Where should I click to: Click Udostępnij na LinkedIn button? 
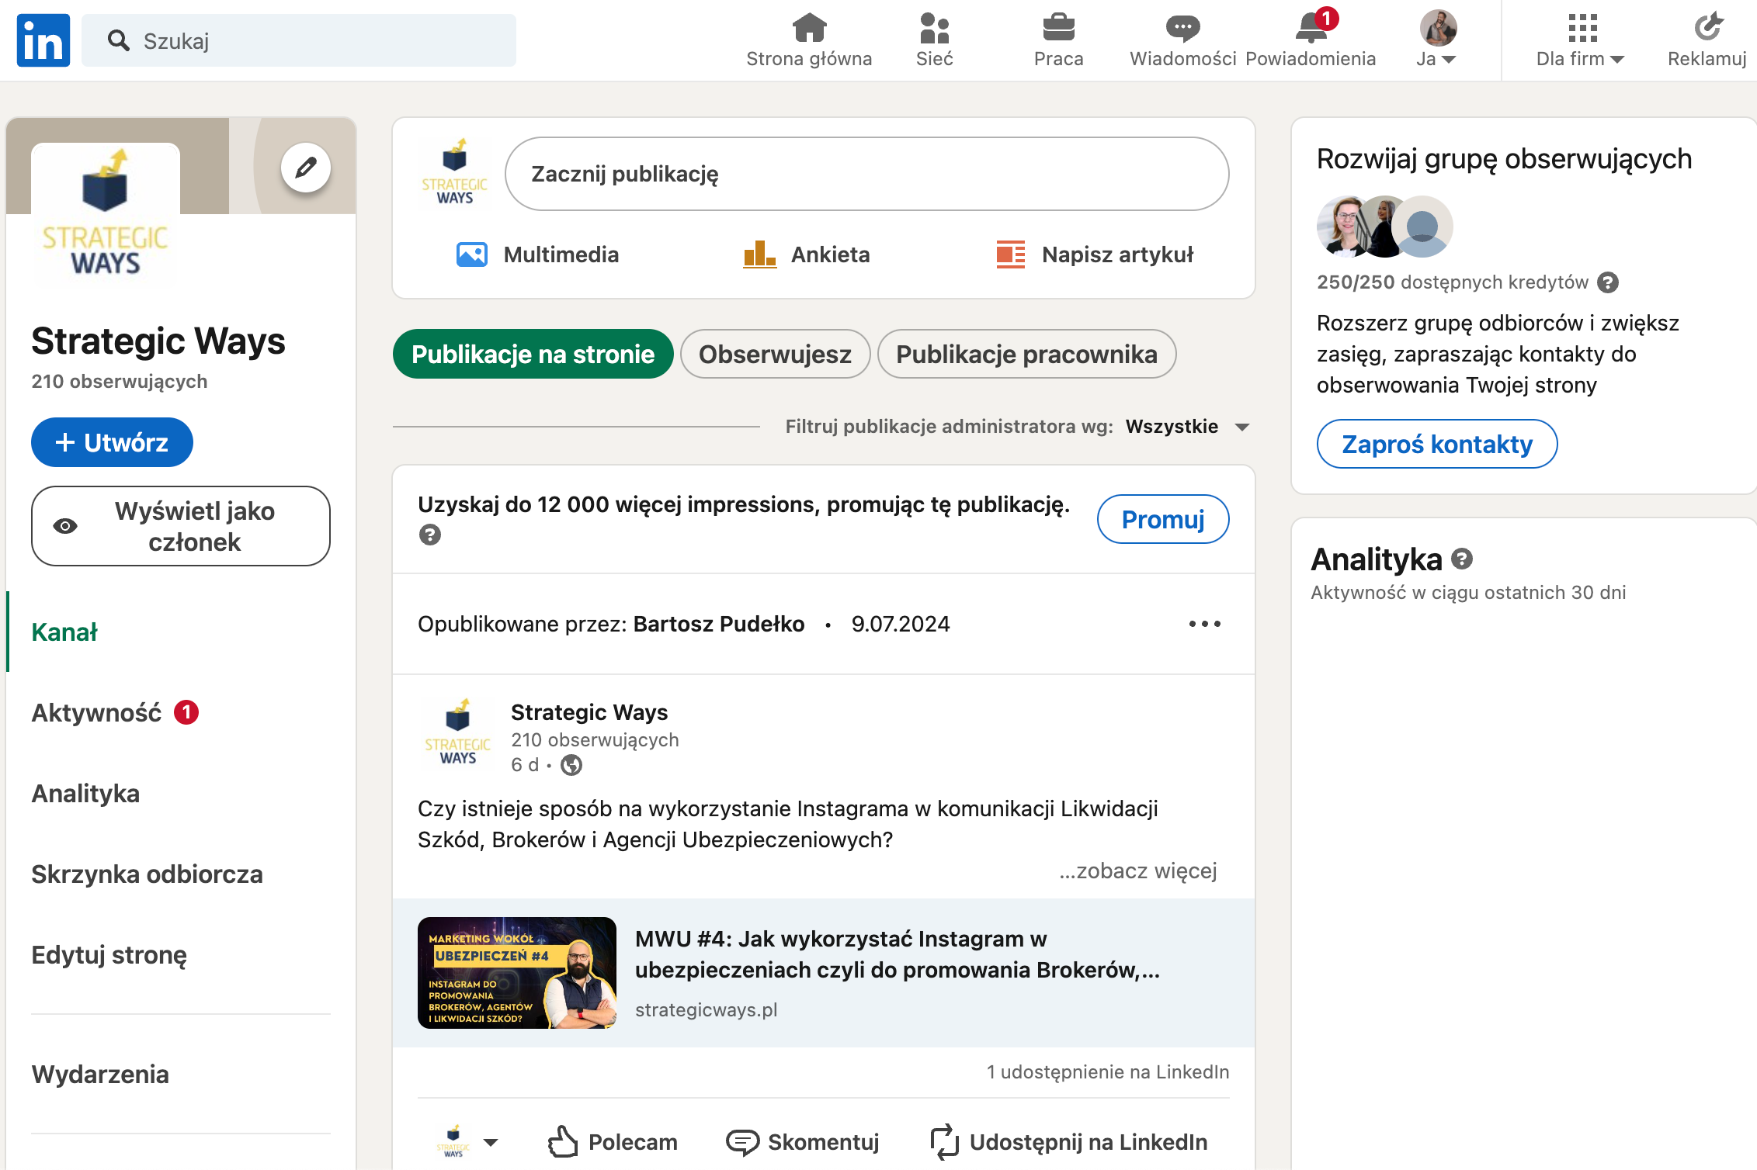[1068, 1142]
